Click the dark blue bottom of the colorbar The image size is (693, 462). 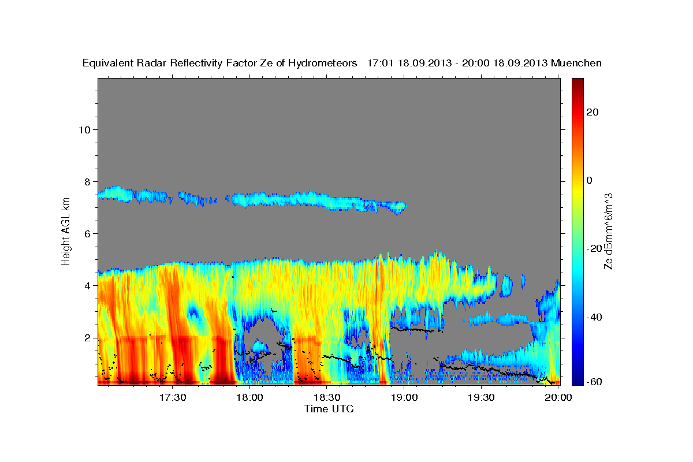577,380
